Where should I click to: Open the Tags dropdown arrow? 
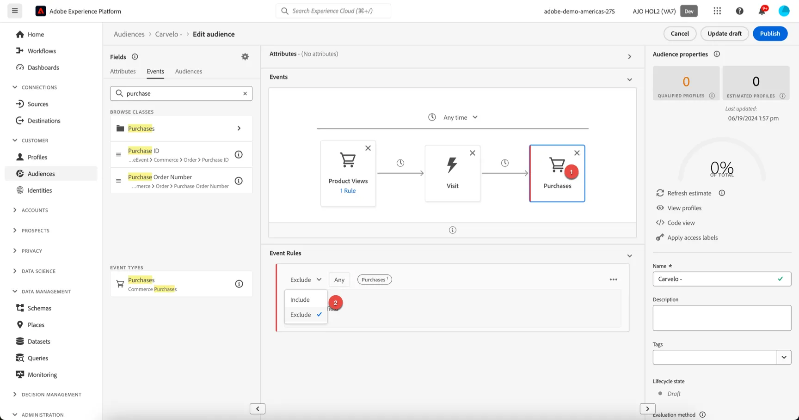[x=784, y=357]
